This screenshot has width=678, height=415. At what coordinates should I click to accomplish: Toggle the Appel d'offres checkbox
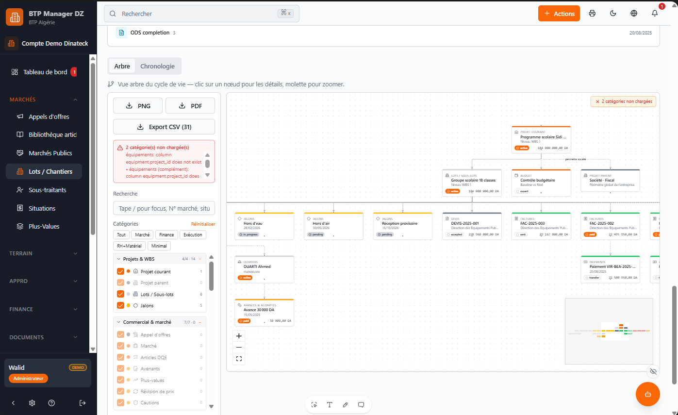click(120, 334)
